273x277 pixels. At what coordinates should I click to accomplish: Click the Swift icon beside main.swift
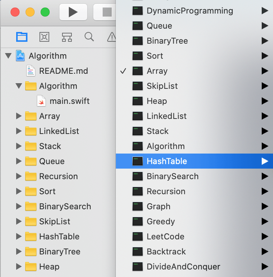coord(41,101)
